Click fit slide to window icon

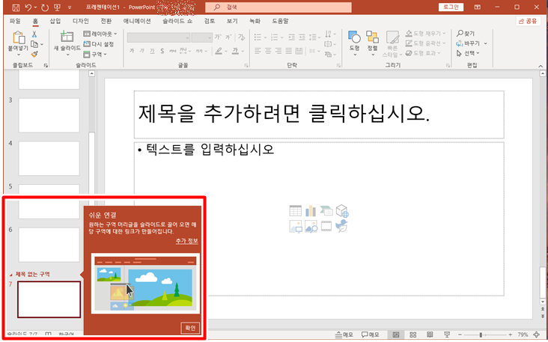pos(537,335)
